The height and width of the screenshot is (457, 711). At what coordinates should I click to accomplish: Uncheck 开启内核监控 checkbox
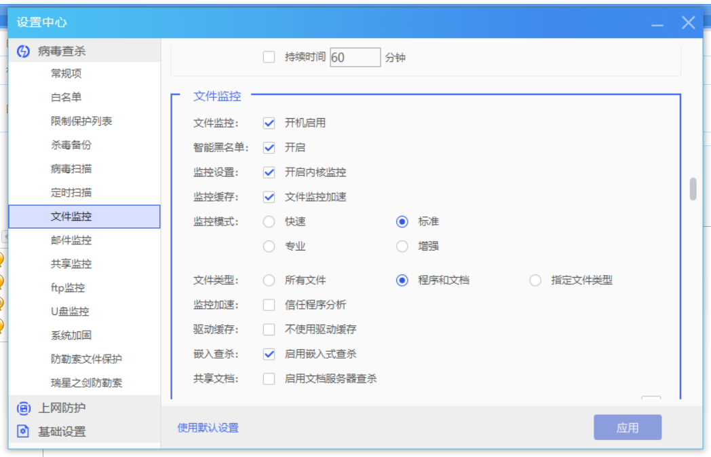pyautogui.click(x=269, y=172)
